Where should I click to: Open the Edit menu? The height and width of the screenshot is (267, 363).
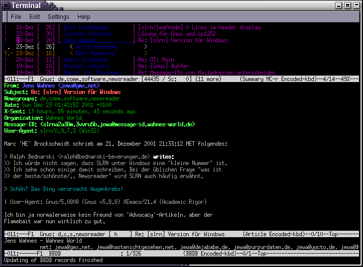pyautogui.click(x=34, y=17)
